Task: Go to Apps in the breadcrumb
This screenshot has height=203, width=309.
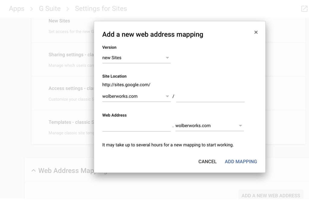Action: click(17, 9)
